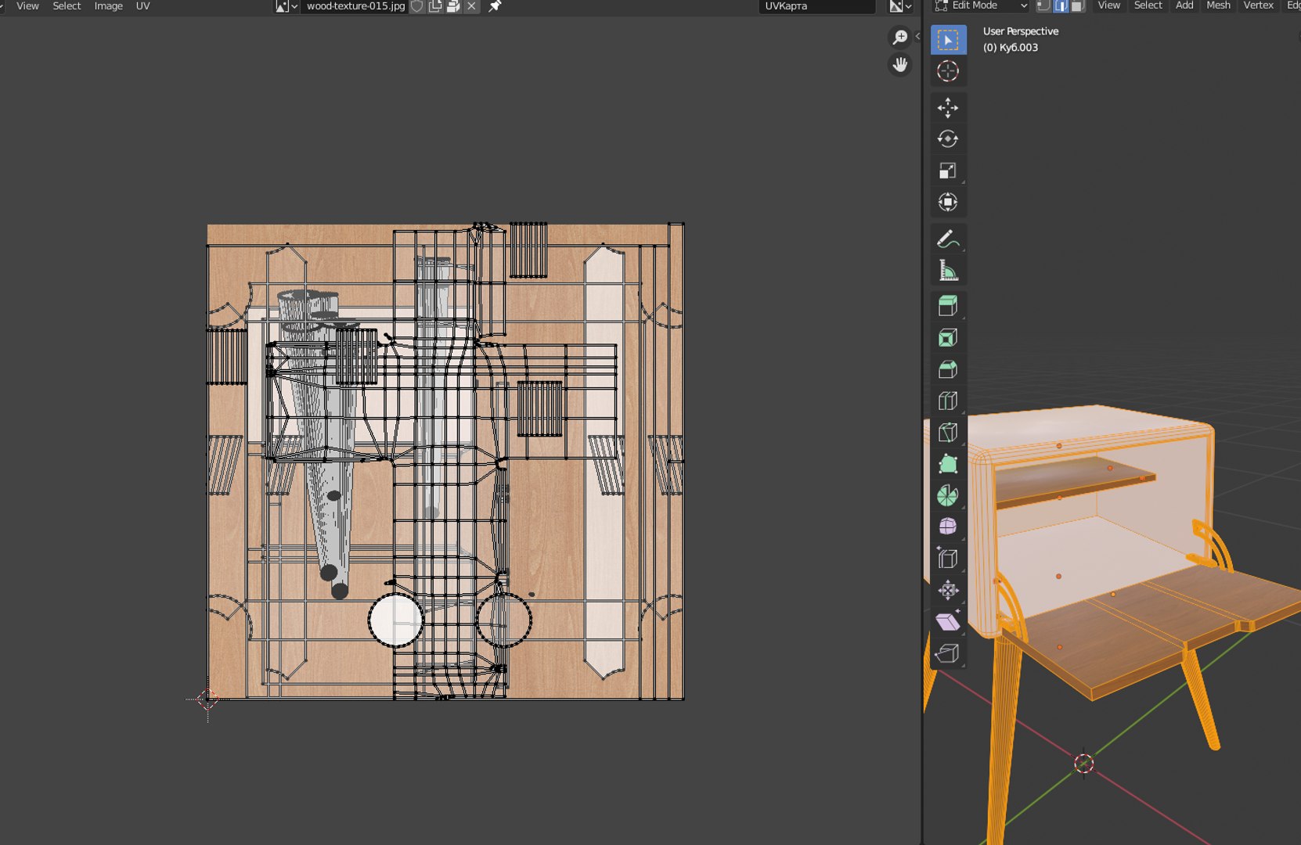The image size is (1301, 845).
Task: Choose the Measure tool
Action: click(948, 270)
